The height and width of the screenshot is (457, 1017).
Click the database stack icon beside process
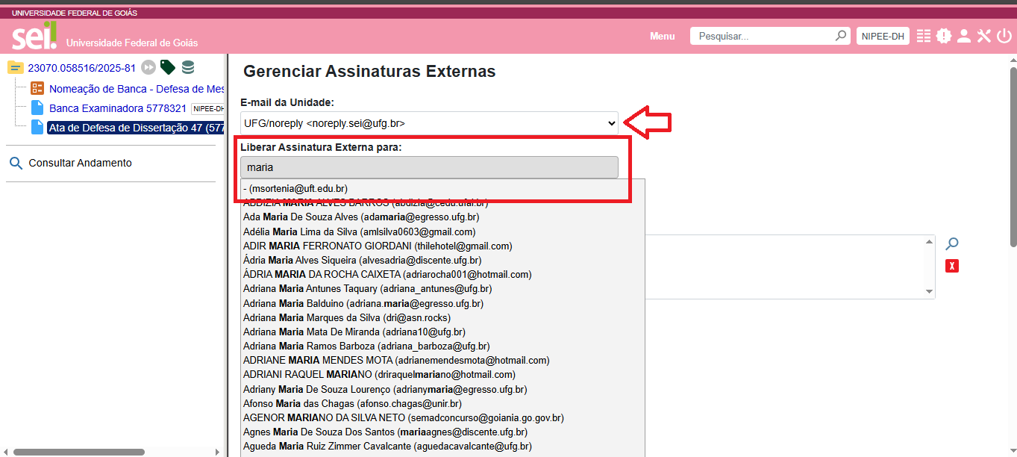(x=188, y=68)
